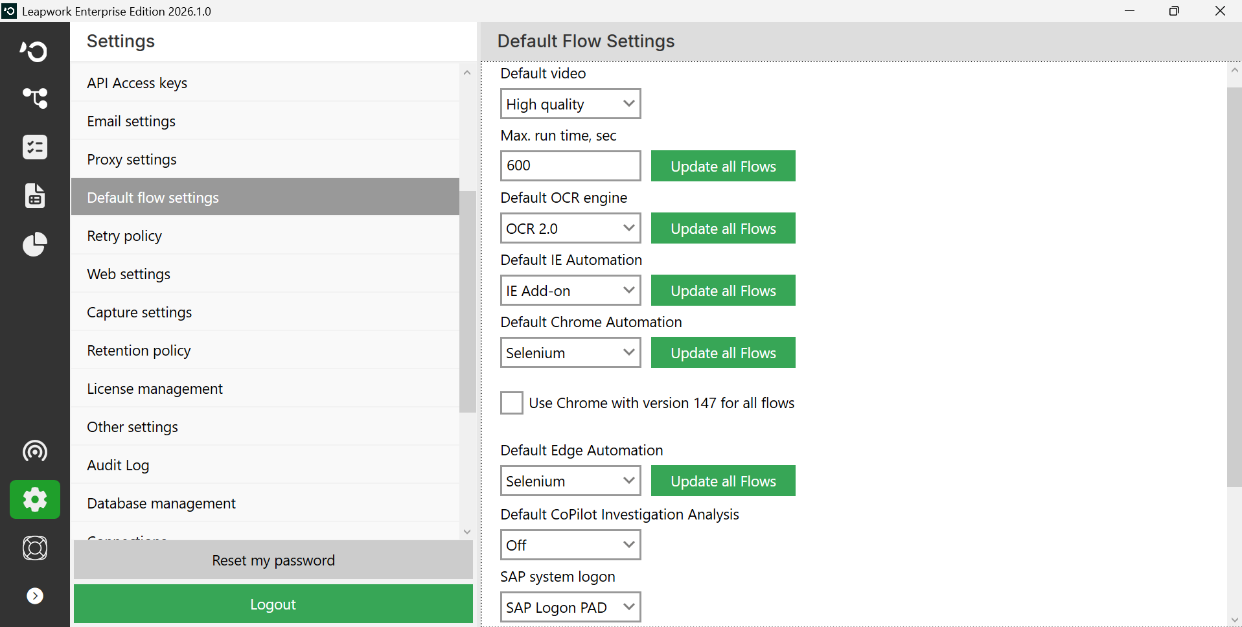
Task: Click the settings list scroll down arrow
Action: [467, 532]
